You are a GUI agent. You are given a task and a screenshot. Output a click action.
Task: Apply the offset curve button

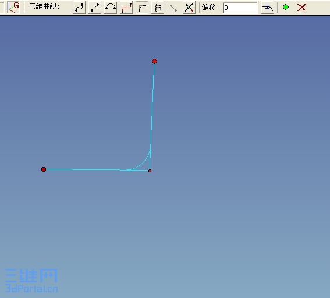[x=268, y=8]
